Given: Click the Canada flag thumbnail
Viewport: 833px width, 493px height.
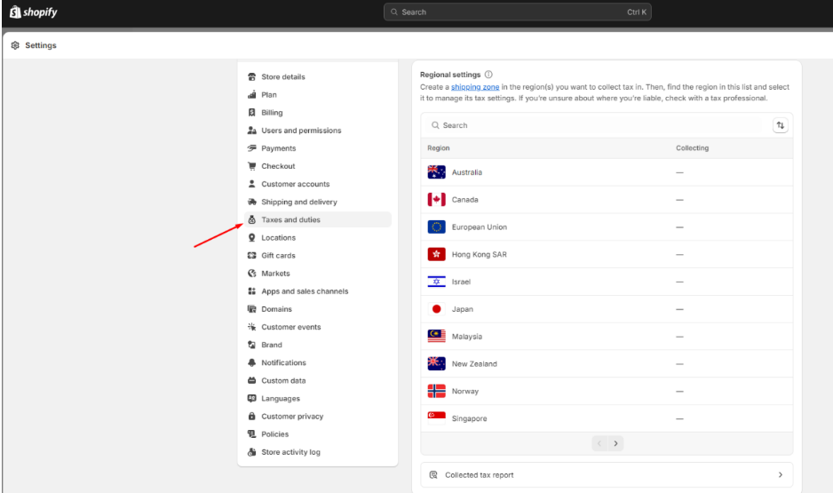Looking at the screenshot, I should pos(437,200).
